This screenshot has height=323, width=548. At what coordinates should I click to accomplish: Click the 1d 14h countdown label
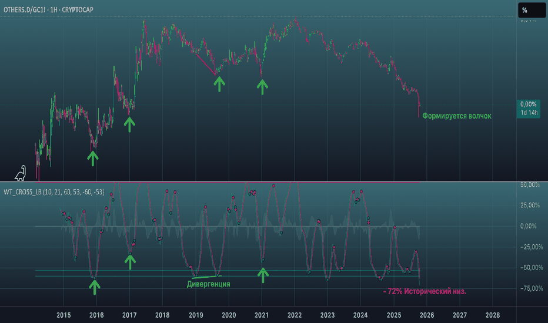click(529, 113)
